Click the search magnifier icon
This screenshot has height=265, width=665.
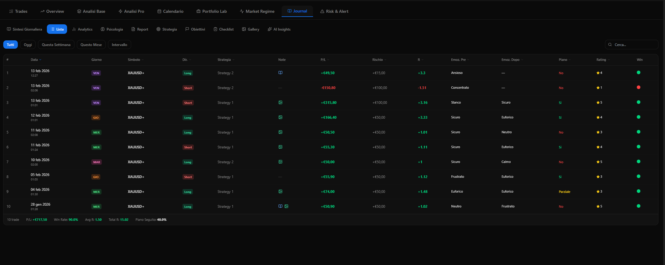610,45
